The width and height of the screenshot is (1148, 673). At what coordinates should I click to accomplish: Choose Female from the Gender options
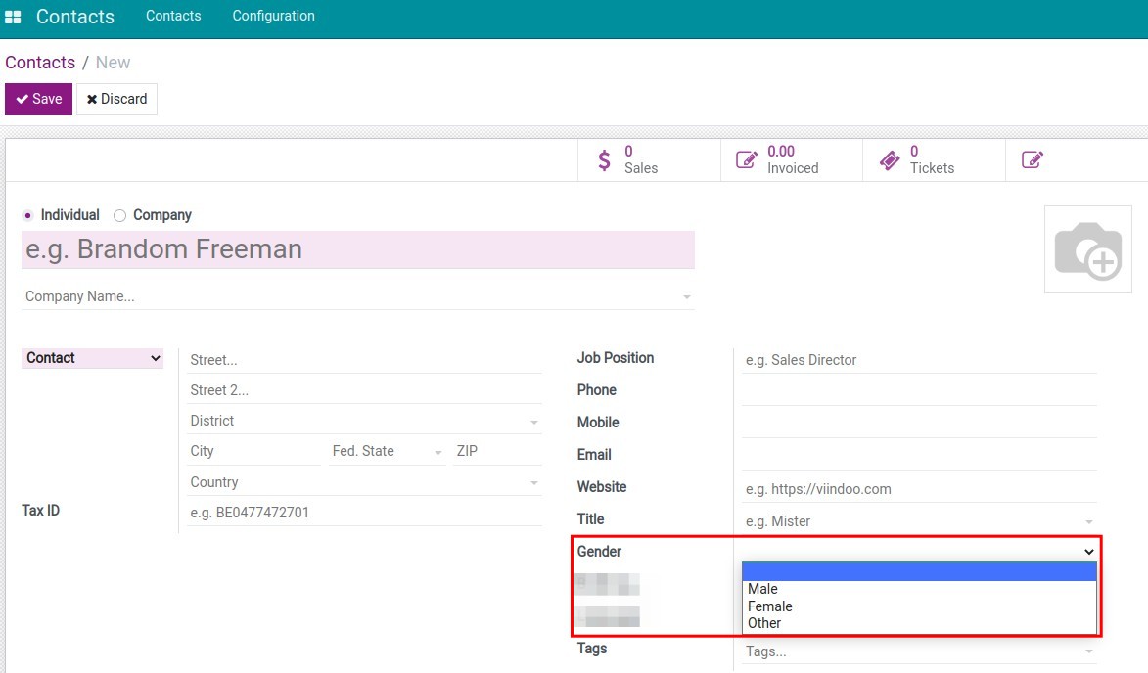(x=770, y=606)
